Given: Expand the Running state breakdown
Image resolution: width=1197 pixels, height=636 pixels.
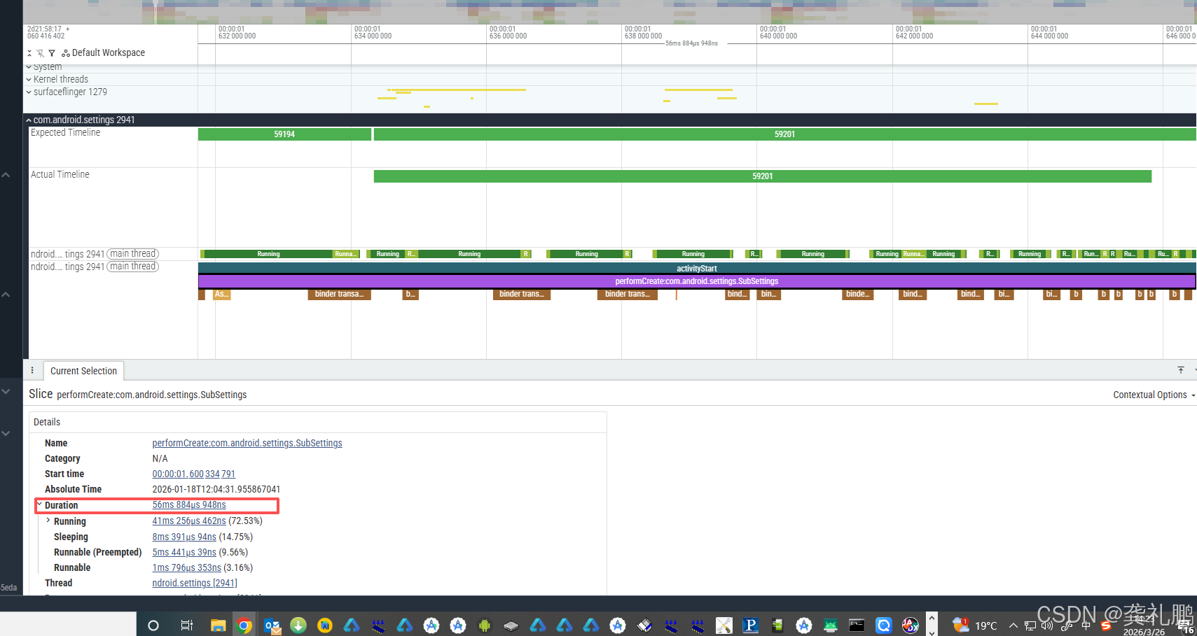Looking at the screenshot, I should click(x=48, y=521).
